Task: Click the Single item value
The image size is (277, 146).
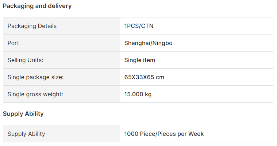Action: (139, 60)
